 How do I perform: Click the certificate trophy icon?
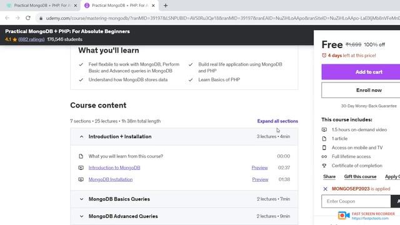pyautogui.click(x=324, y=166)
